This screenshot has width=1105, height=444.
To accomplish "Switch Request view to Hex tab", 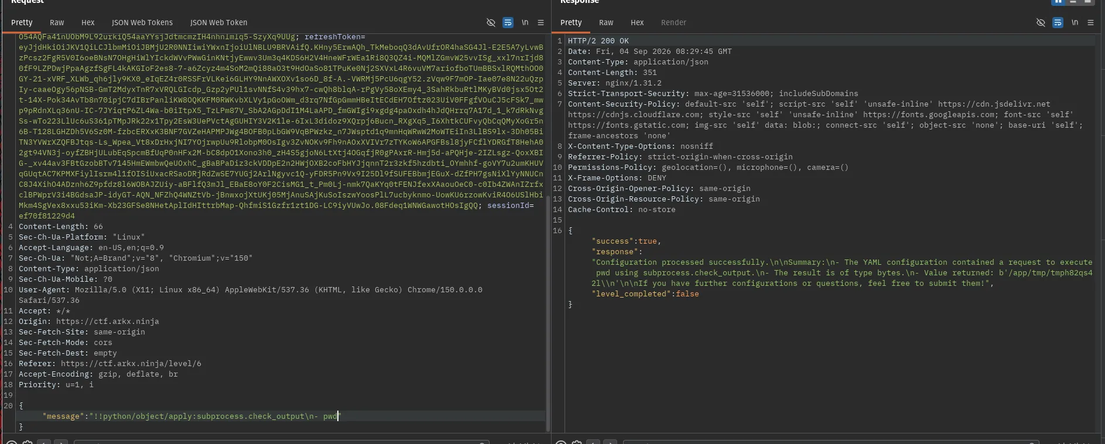I will coord(88,22).
